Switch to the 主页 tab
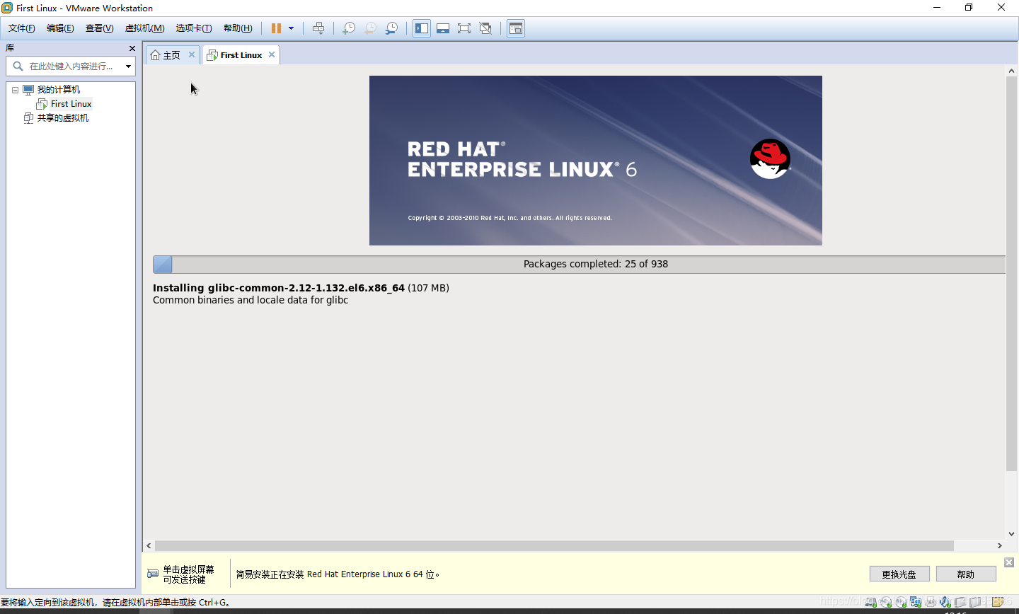The image size is (1019, 614). click(172, 54)
